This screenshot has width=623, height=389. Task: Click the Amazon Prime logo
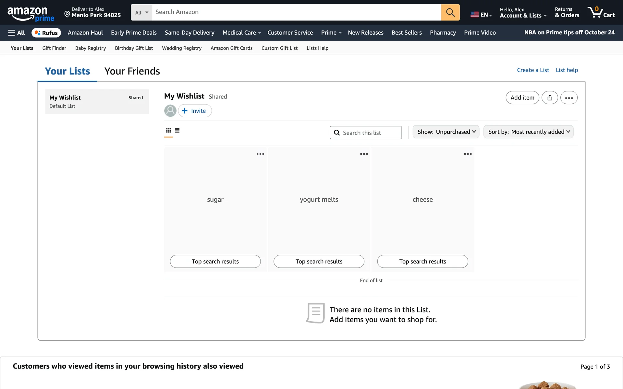point(31,14)
